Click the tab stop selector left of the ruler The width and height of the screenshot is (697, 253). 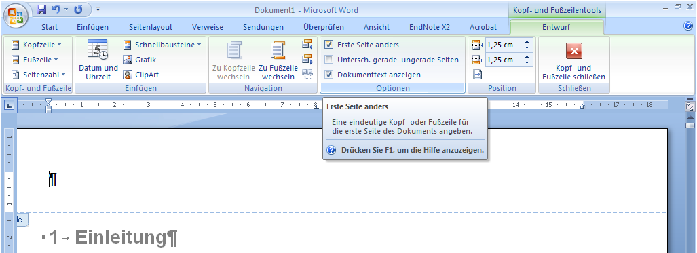pos(10,105)
